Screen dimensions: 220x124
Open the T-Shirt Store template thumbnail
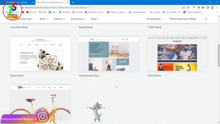(177, 53)
